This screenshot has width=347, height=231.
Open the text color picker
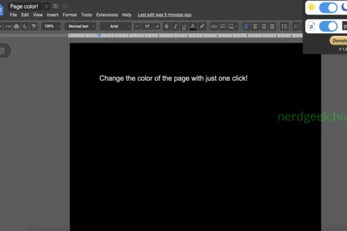pos(193,27)
